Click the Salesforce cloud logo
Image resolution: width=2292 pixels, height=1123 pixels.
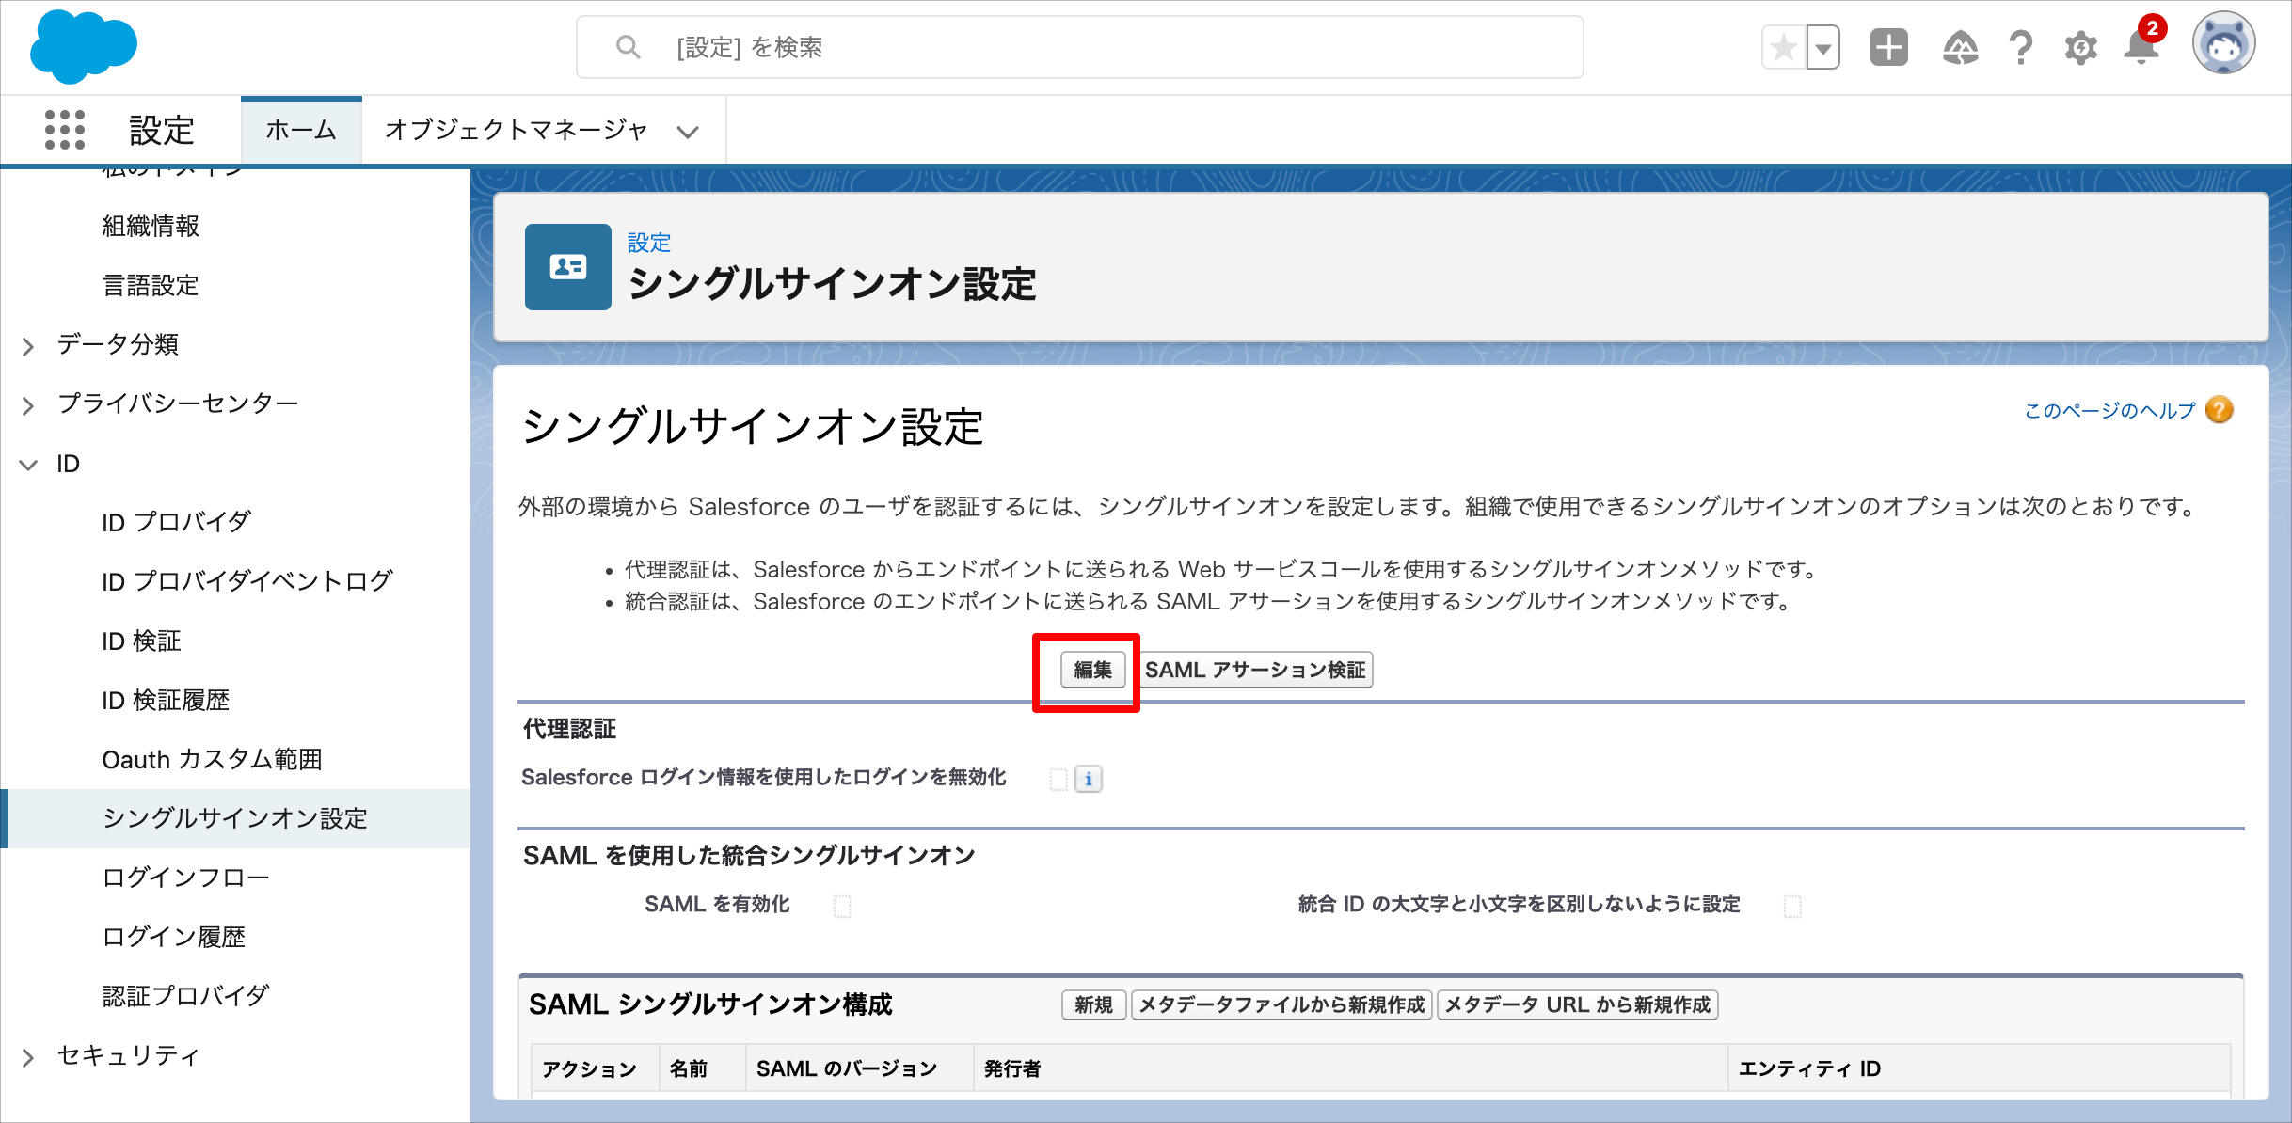(x=83, y=46)
